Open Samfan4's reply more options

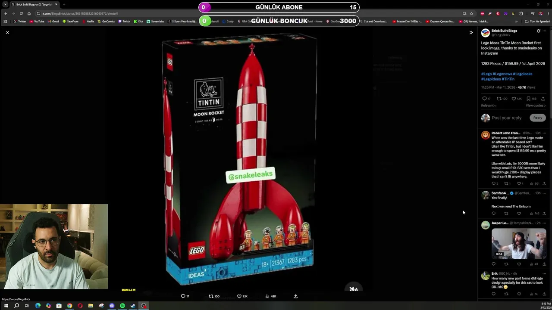(x=544, y=193)
